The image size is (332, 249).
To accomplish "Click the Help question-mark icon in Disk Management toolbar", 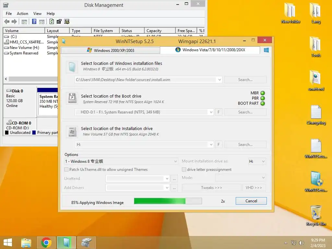I will 34,21.
